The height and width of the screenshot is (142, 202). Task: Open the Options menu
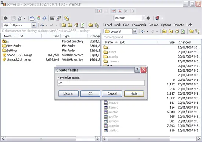coord(166,25)
